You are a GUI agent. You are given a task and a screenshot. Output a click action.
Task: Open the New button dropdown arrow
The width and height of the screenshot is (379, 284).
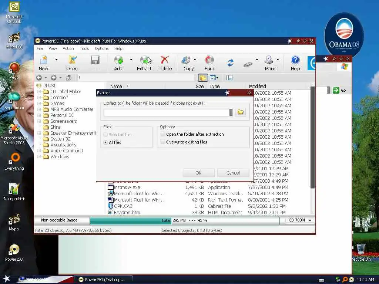click(x=56, y=60)
